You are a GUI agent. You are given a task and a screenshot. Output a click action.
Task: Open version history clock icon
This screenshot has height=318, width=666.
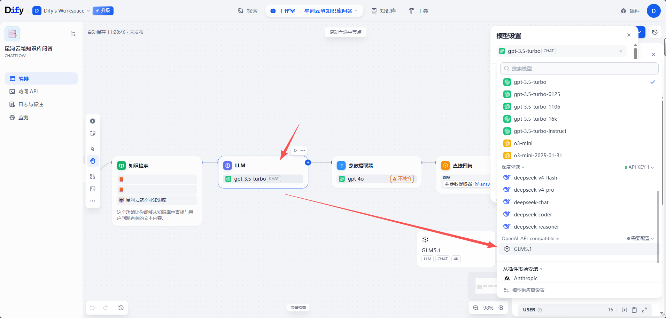click(x=655, y=32)
